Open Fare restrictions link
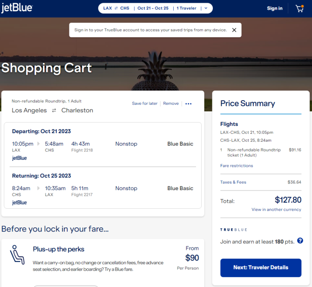Viewport: 312px width, 287px height. [237, 166]
